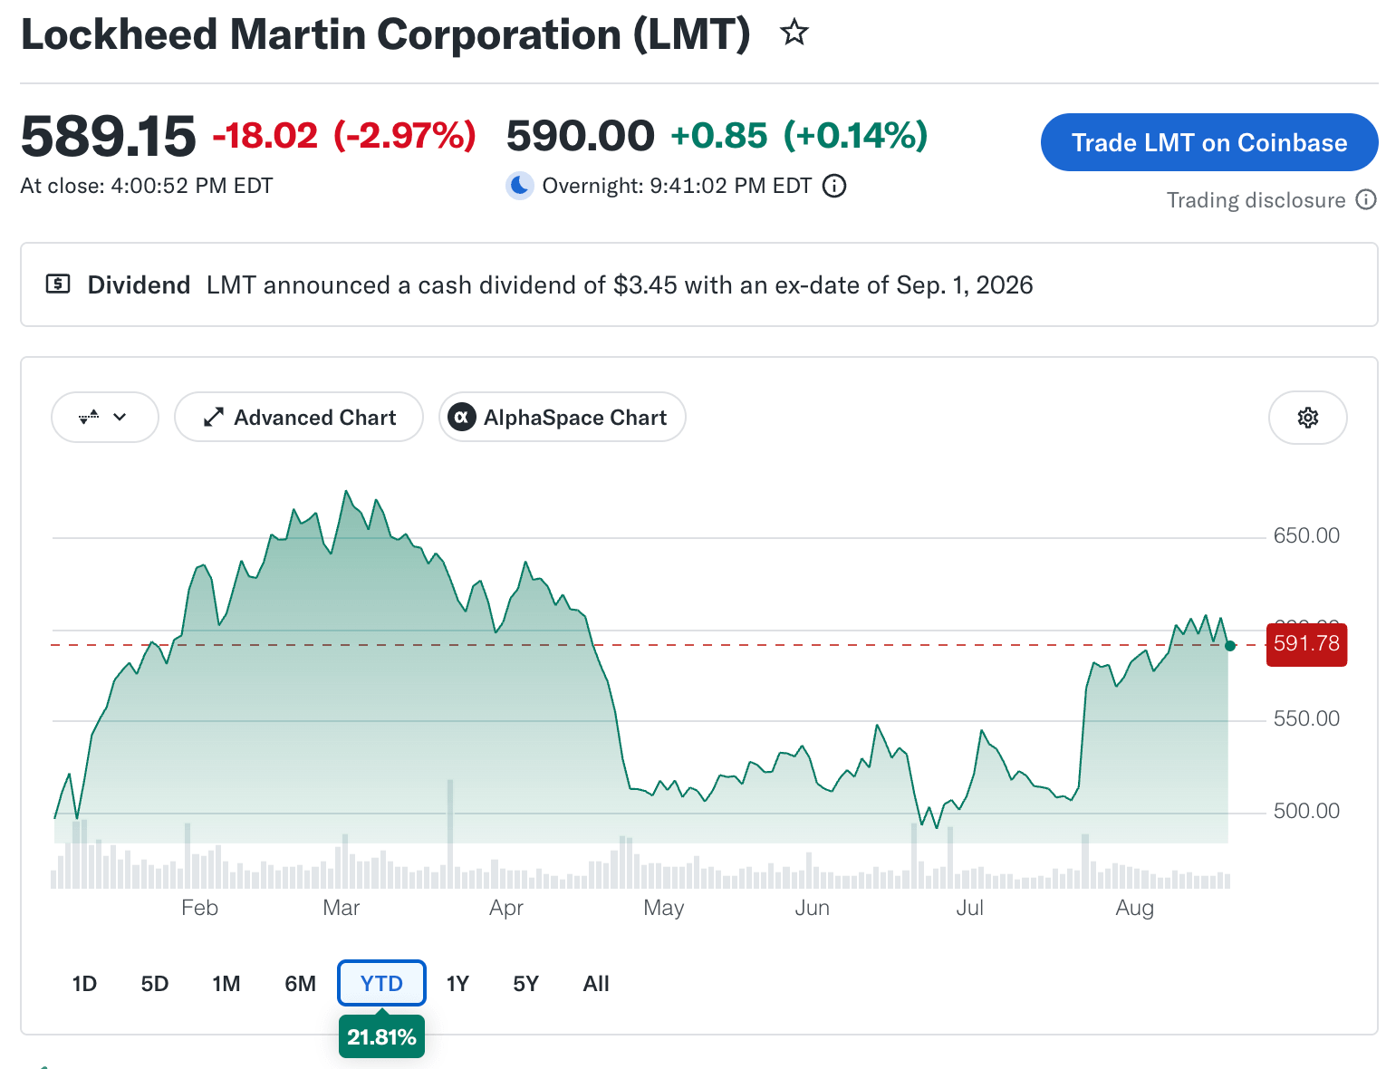
Task: Open overnight price info icon
Action: click(834, 186)
